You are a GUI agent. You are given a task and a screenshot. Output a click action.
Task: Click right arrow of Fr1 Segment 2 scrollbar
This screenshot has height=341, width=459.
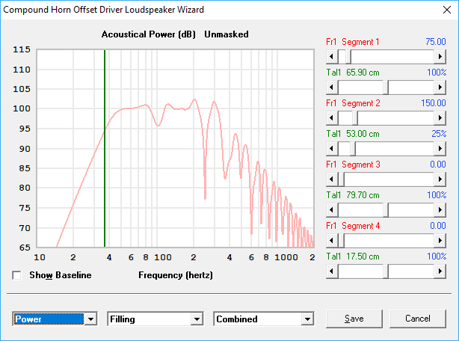pyautogui.click(x=440, y=118)
